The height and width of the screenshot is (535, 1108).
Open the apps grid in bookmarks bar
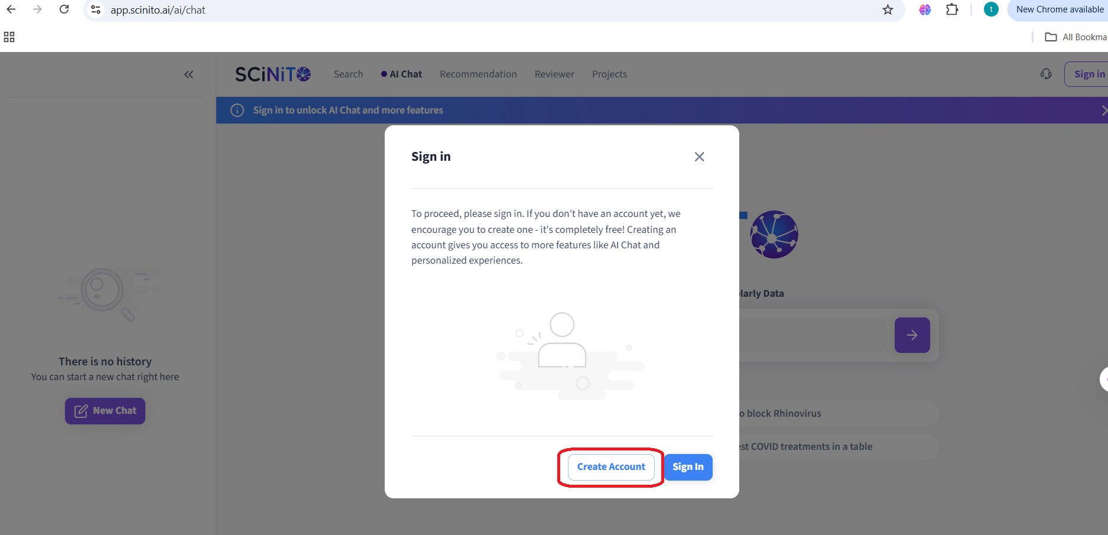point(9,37)
